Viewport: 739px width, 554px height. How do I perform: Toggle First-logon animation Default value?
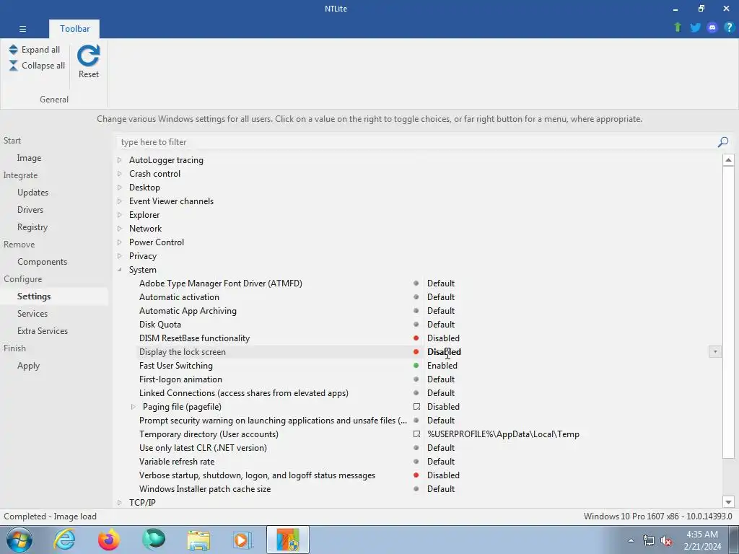441,379
